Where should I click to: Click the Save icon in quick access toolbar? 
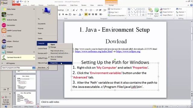tap(17, 1)
